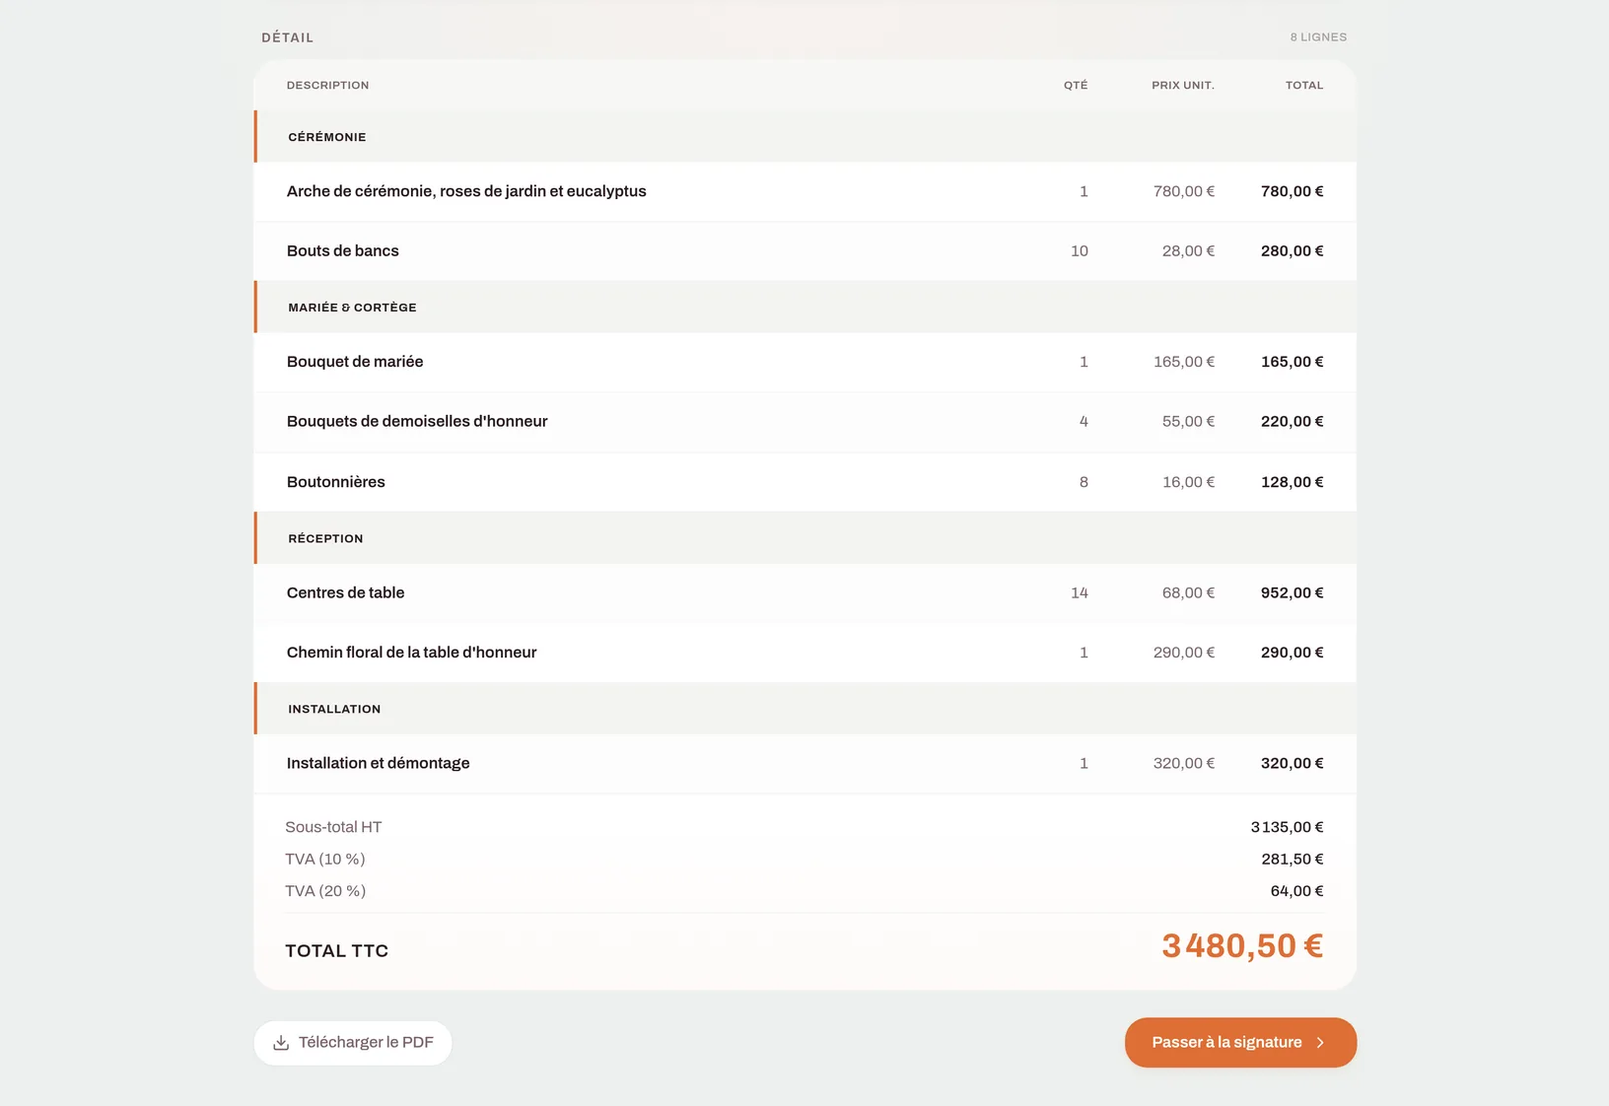Click Passer à la signature button

(x=1240, y=1043)
